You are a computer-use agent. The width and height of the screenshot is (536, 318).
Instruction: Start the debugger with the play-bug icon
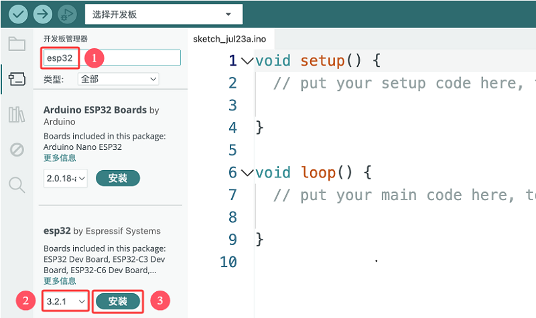click(67, 14)
